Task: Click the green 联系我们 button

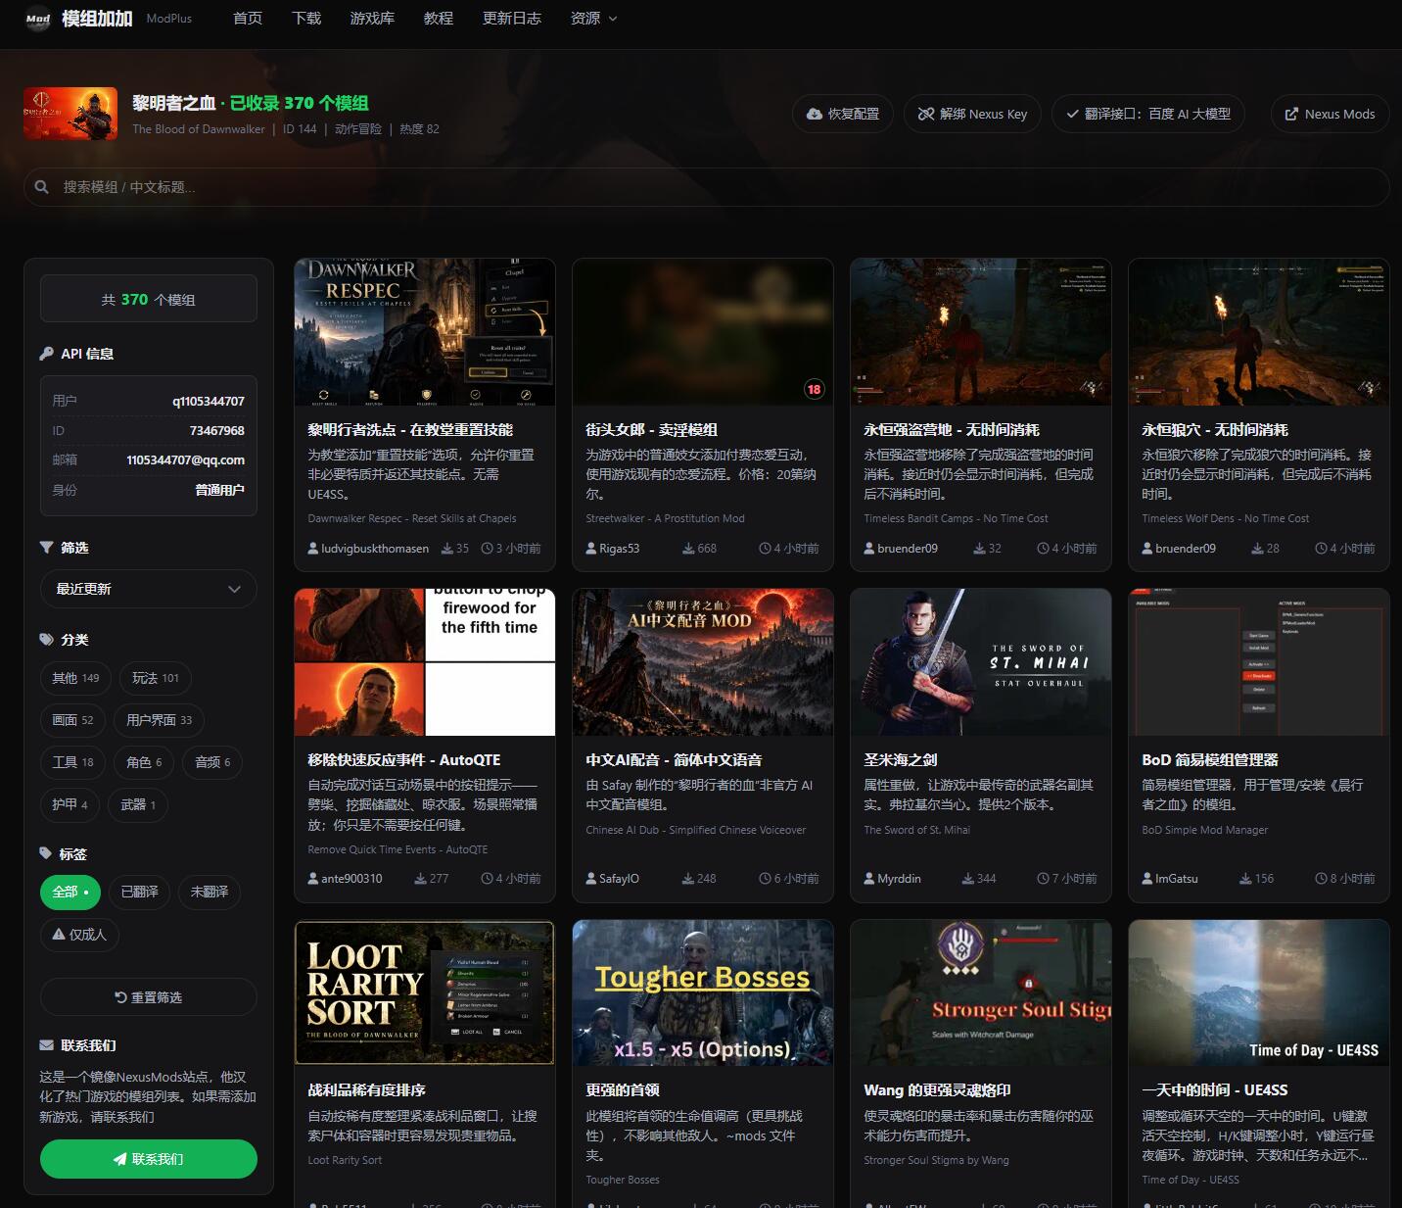Action: (149, 1159)
